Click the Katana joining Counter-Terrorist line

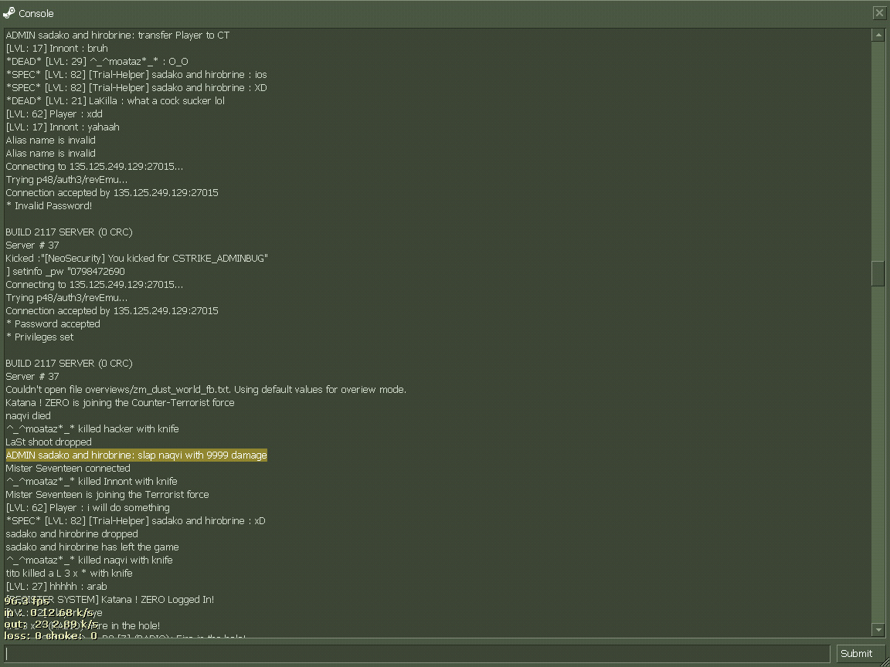point(120,403)
